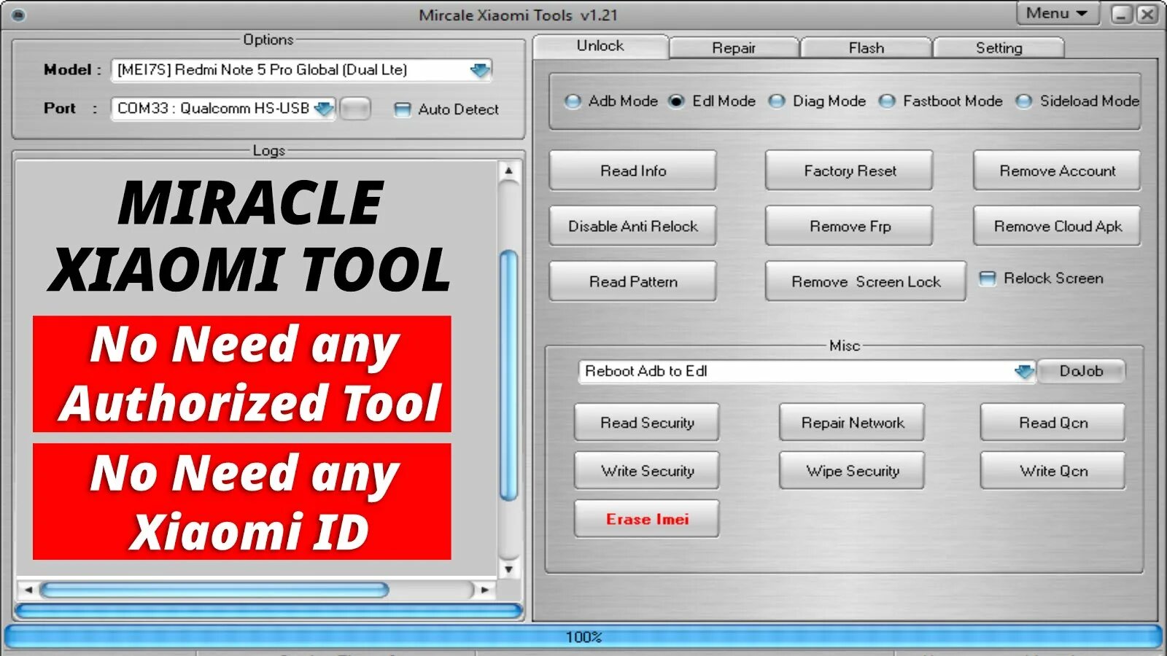Image resolution: width=1167 pixels, height=656 pixels.
Task: Click the logs scroll left arrow
Action: pyautogui.click(x=28, y=590)
